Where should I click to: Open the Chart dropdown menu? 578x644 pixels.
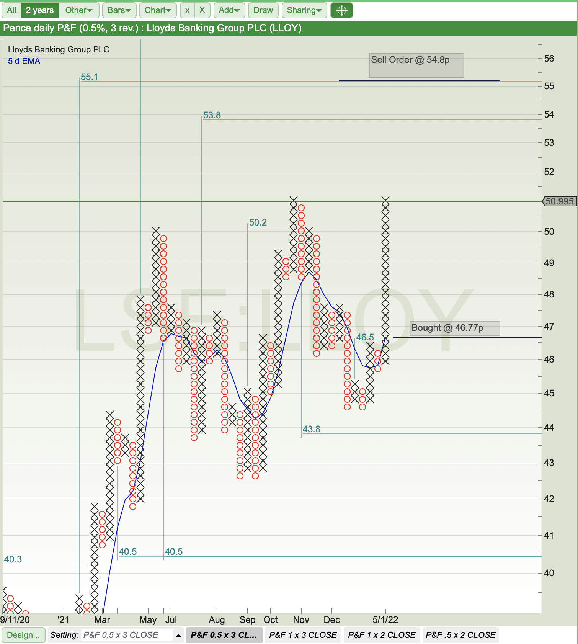coord(158,10)
